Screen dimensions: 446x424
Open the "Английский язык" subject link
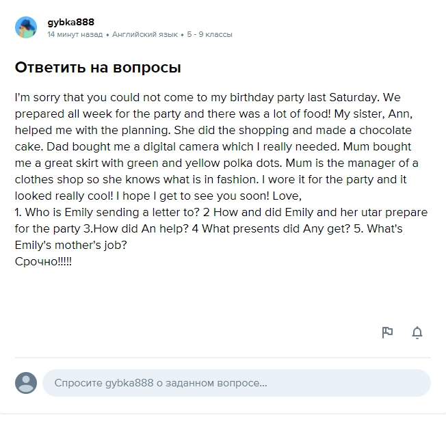pos(145,34)
